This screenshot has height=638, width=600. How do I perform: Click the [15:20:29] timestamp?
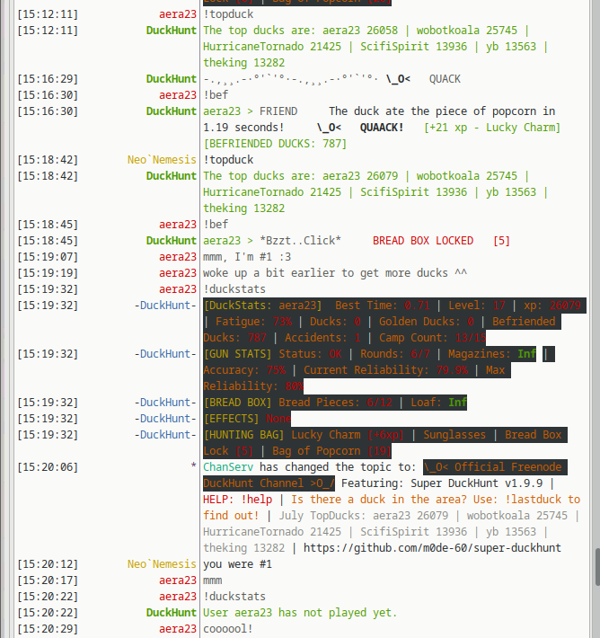click(x=48, y=629)
